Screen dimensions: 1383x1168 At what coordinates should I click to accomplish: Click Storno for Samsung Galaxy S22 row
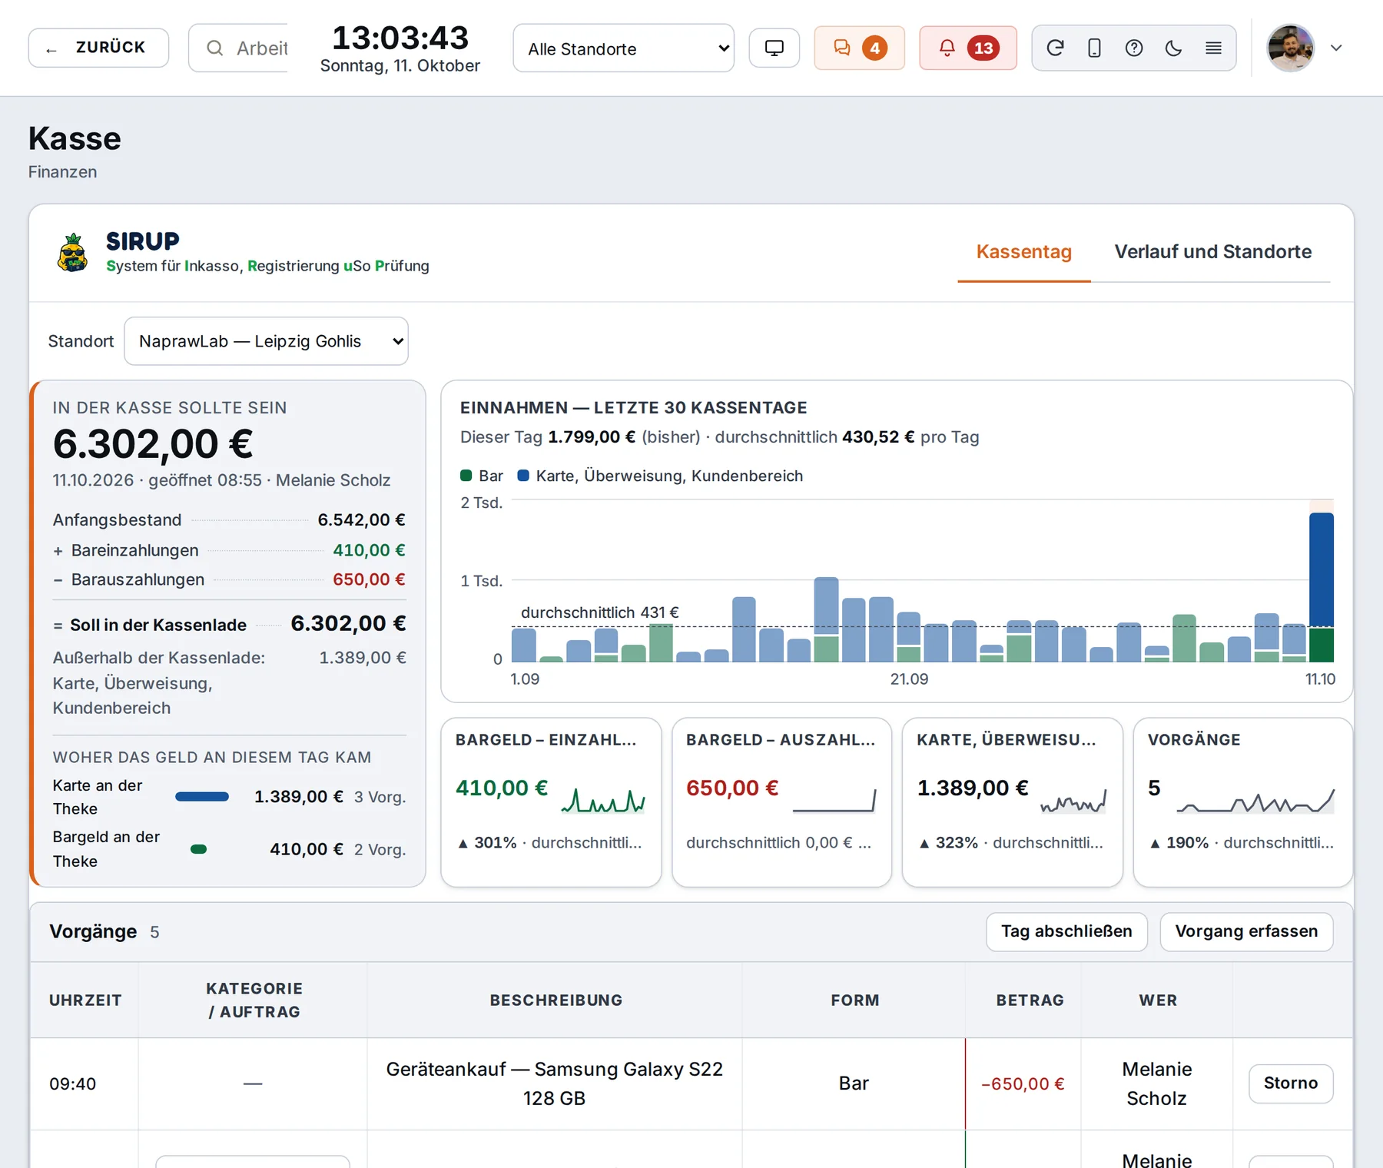pos(1291,1083)
